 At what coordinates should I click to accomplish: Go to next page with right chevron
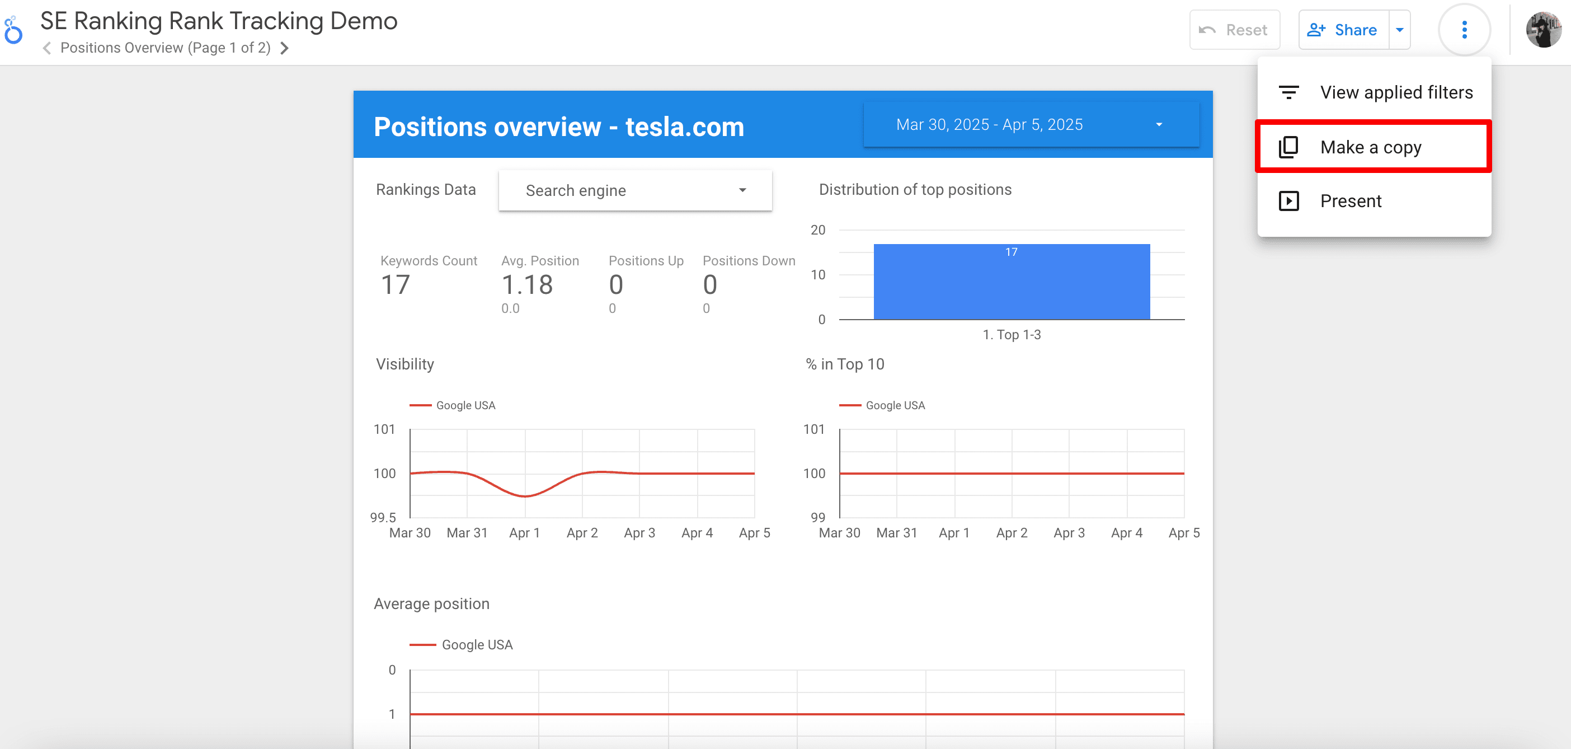click(284, 48)
